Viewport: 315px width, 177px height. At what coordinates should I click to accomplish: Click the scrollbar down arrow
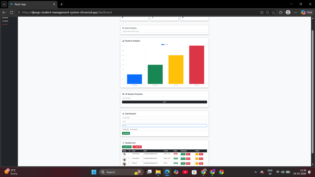click(x=312, y=164)
